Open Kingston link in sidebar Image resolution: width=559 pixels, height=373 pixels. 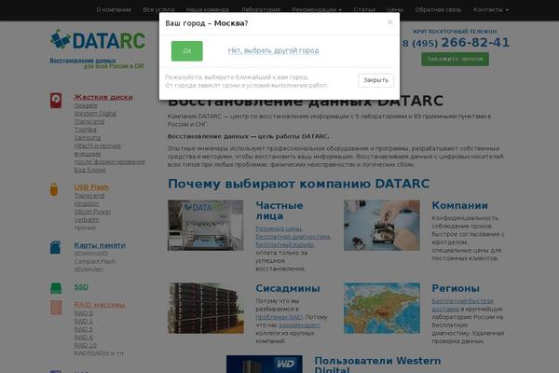[x=87, y=204]
